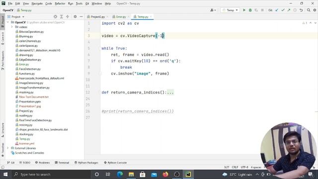Click UTF-8 encoding in status bar
Screen dimensions: 318x179
[x=244, y=167]
